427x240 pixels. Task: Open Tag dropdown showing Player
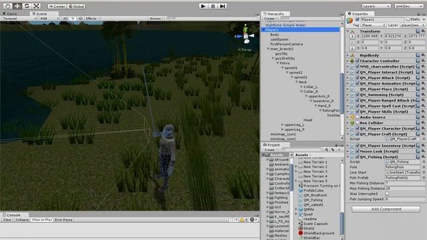tap(374, 25)
